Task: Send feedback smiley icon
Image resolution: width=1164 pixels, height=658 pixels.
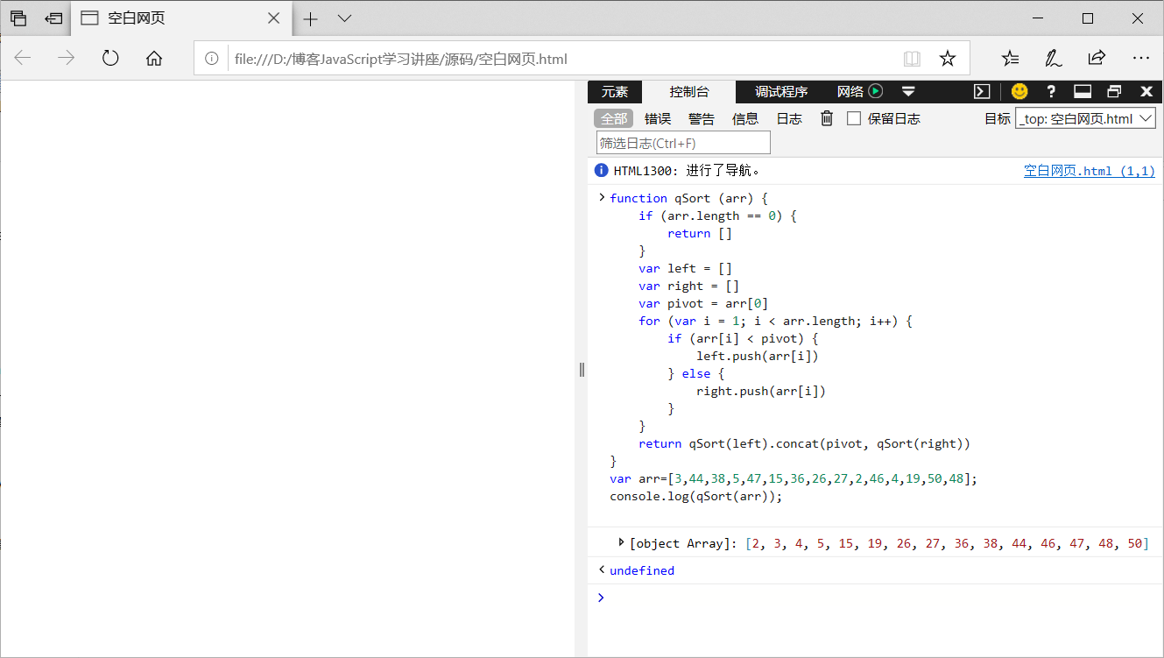Action: [x=1019, y=91]
